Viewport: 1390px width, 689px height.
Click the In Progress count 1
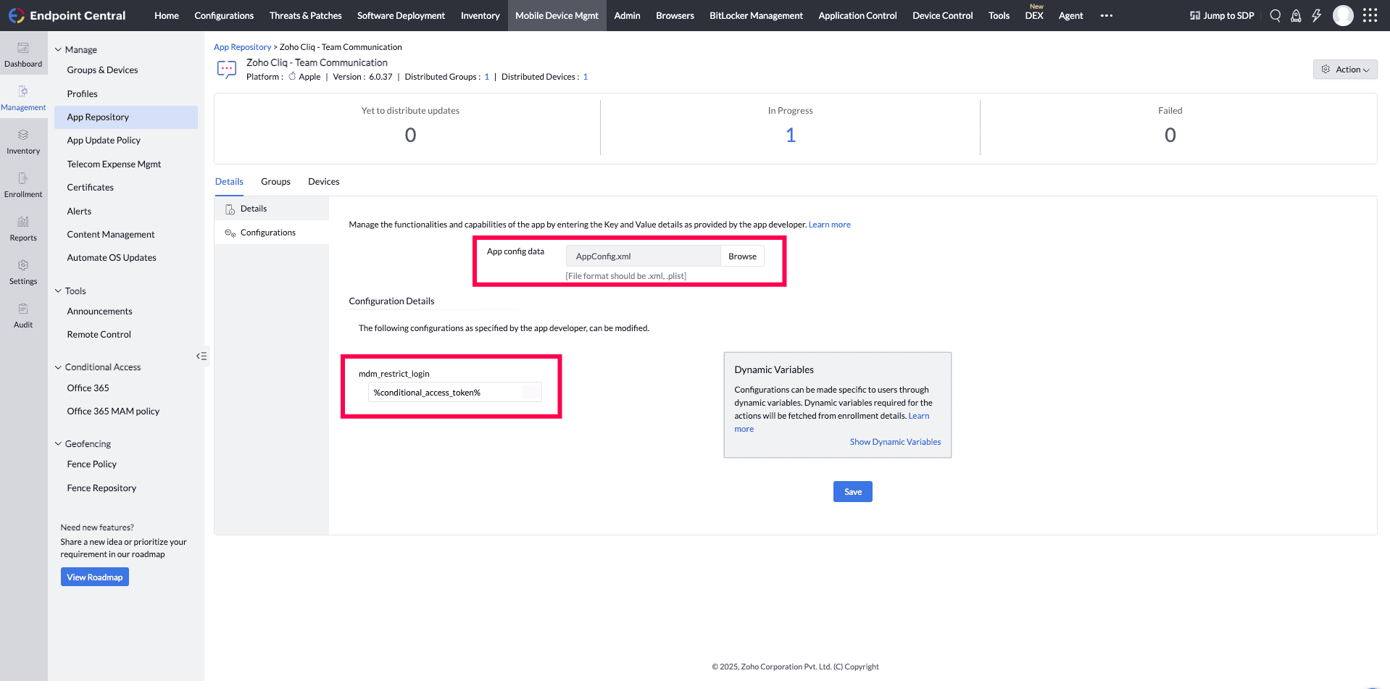tap(791, 135)
